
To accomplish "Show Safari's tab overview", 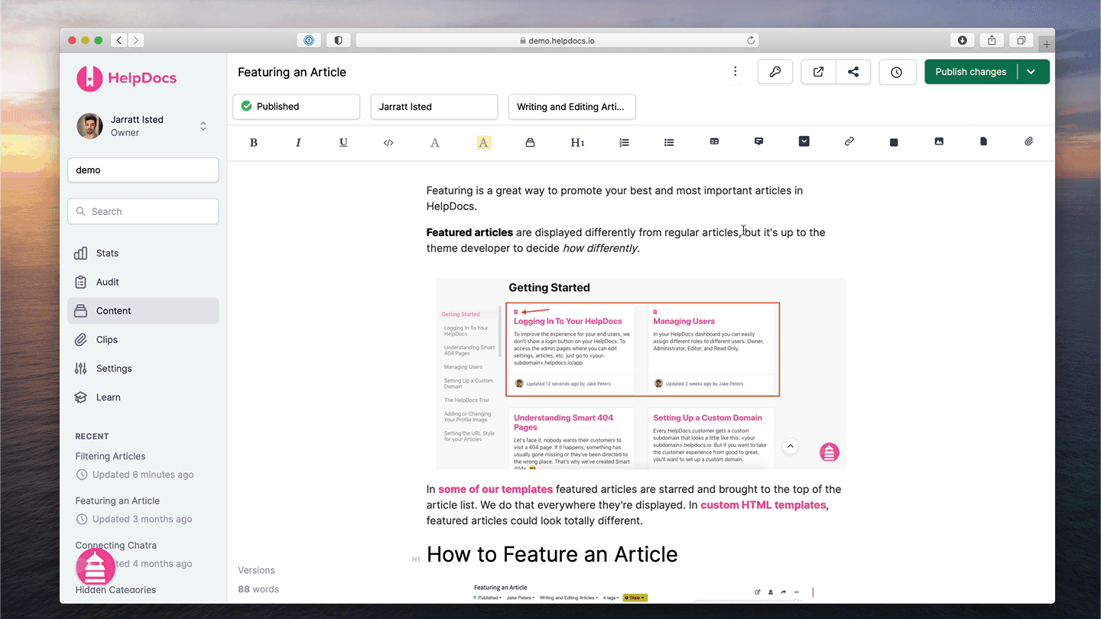I will [x=1021, y=41].
